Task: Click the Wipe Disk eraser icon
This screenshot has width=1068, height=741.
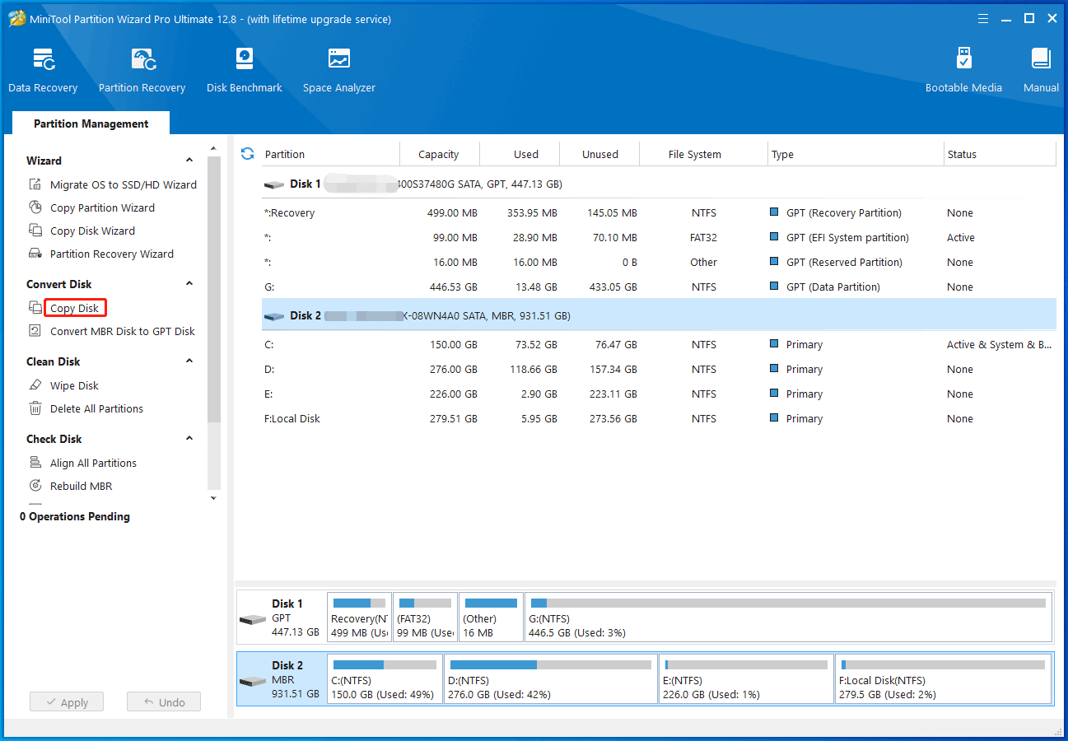Action: coord(35,385)
